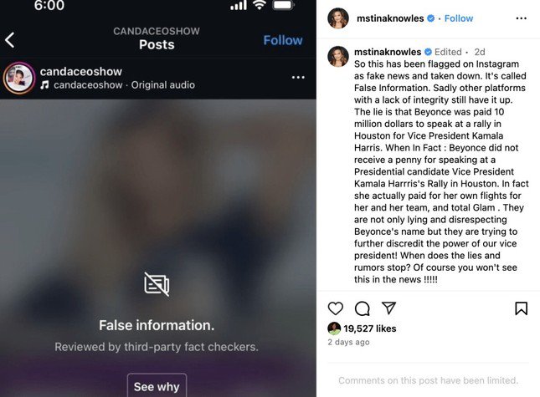
Task: View the 19,527 likes list
Action: [x=369, y=328]
